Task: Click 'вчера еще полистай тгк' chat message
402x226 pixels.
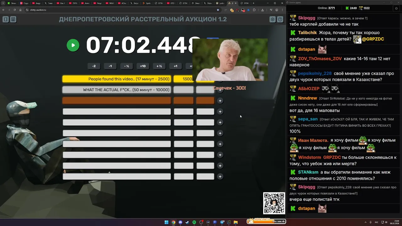Action: [x=314, y=199]
